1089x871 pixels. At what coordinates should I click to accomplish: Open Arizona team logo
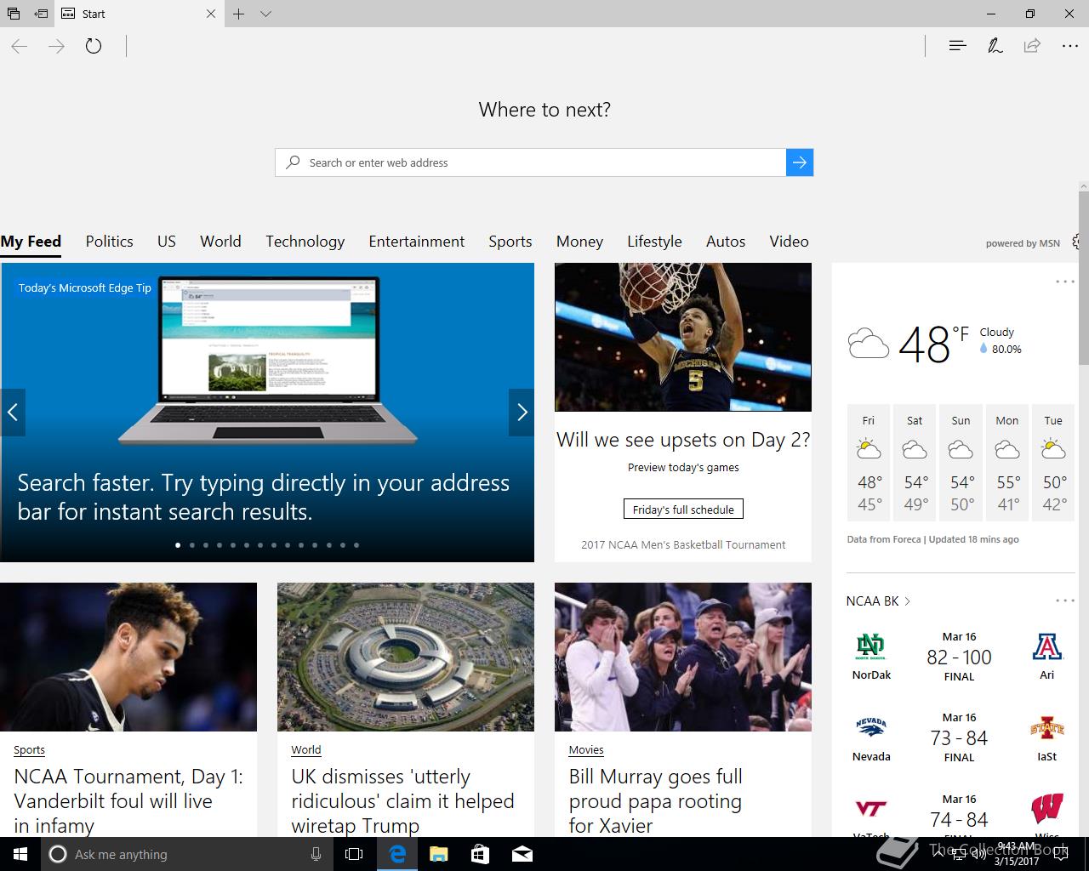point(1047,647)
